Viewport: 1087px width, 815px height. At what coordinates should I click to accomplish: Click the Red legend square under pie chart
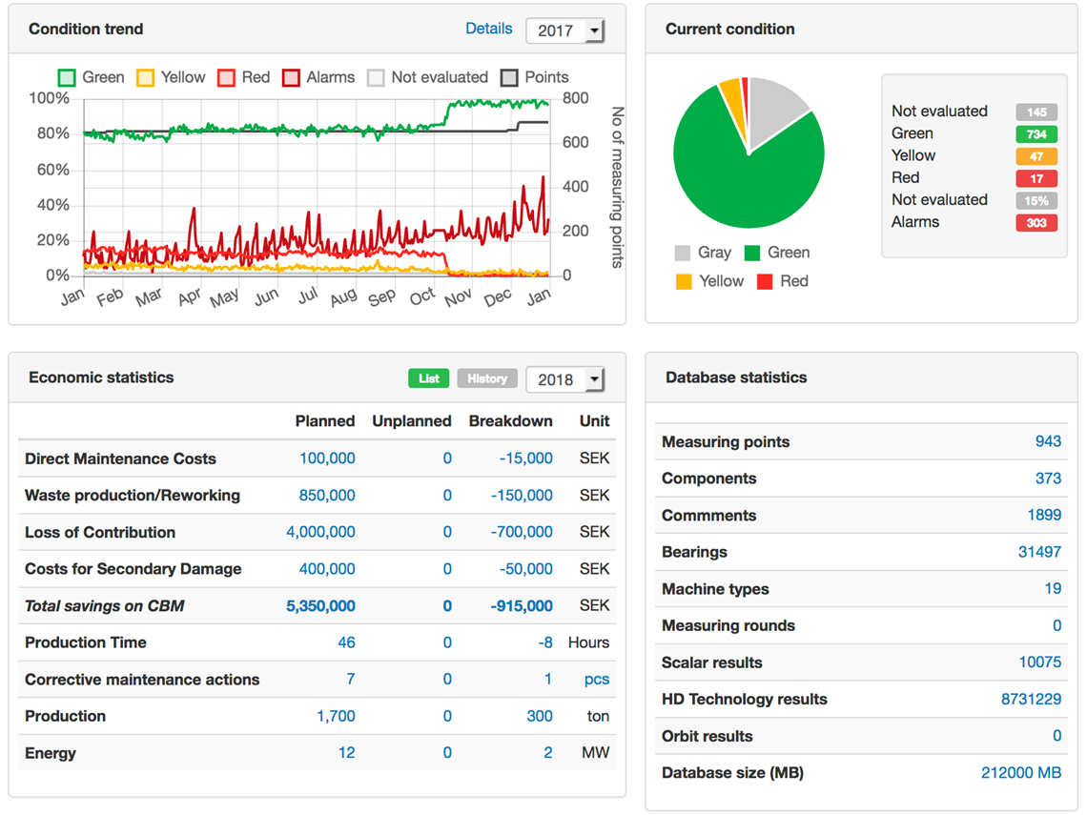coord(765,282)
